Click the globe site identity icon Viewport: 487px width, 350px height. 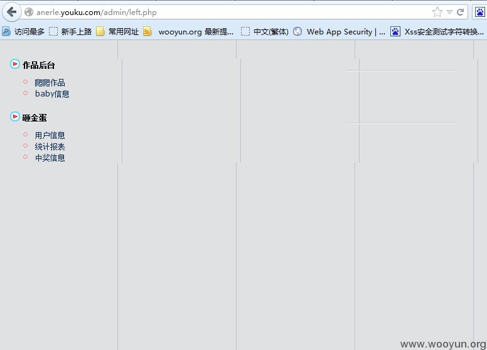(x=29, y=12)
